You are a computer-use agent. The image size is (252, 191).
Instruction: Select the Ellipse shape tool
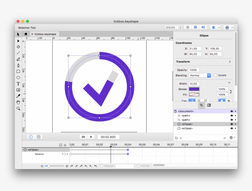coord(18,78)
